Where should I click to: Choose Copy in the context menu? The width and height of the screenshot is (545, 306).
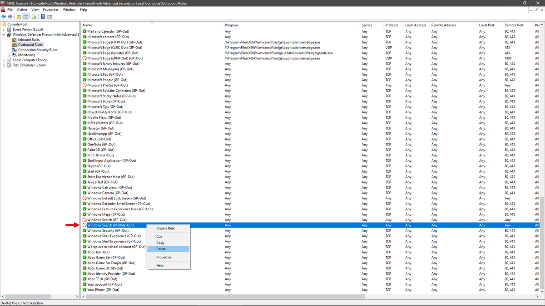pos(168,243)
